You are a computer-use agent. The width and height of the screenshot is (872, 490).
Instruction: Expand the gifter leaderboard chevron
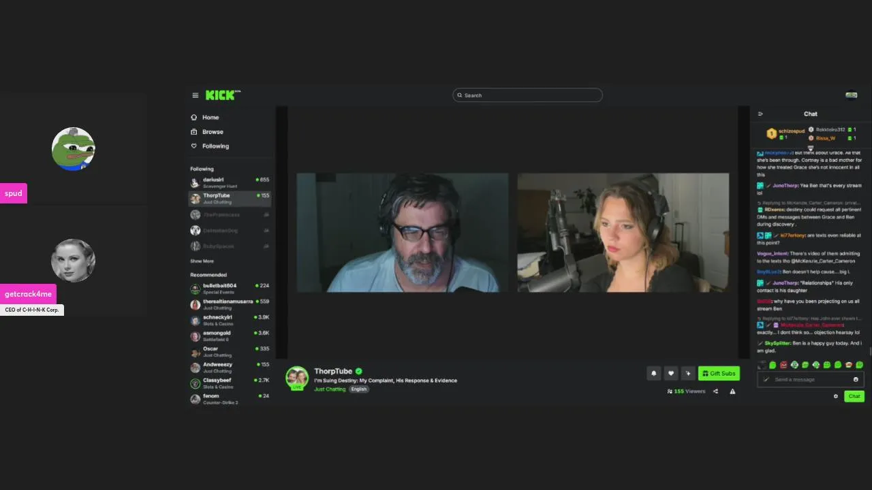pos(811,148)
